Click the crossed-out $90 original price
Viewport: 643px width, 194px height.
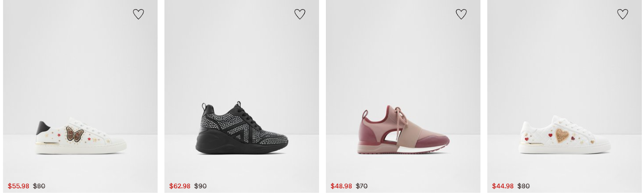point(201,186)
